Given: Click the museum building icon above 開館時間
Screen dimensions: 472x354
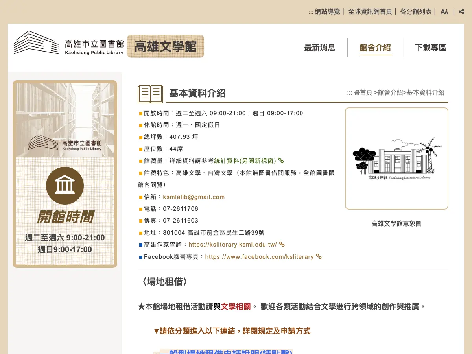Looking at the screenshot, I should 65,186.
